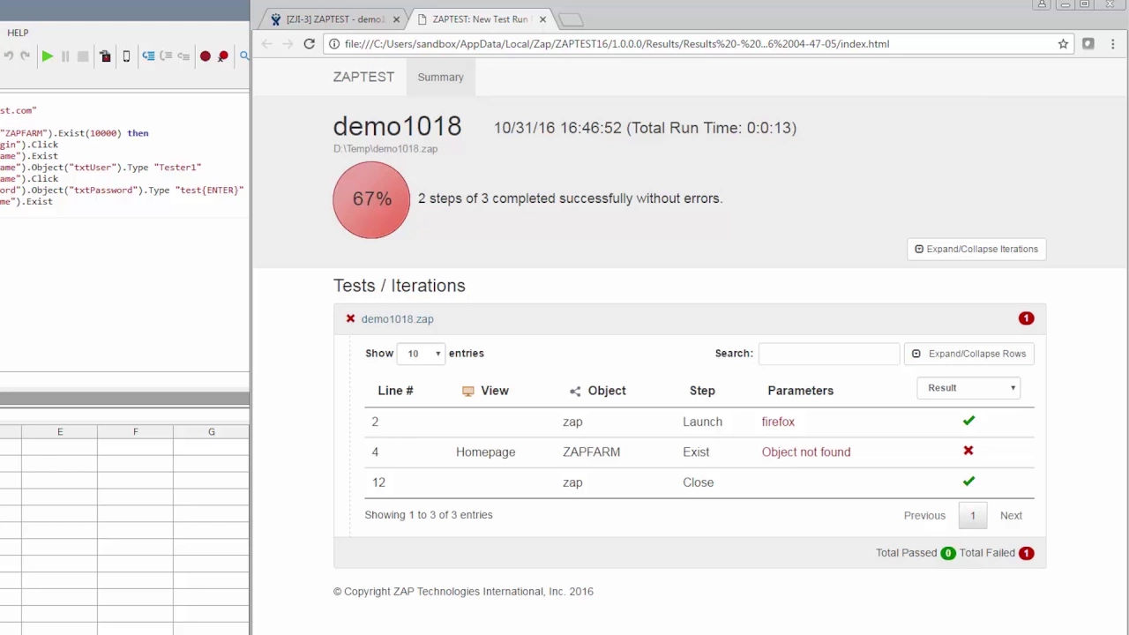Open the Summary navbar tab
This screenshot has width=1129, height=635.
click(x=440, y=77)
